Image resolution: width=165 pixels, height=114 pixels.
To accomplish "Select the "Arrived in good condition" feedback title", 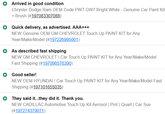I will 38,4.
